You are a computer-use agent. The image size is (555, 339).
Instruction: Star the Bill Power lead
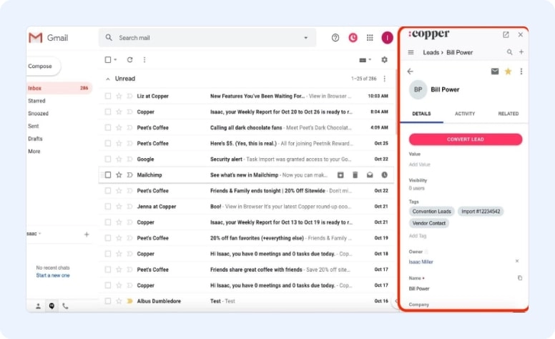pos(508,72)
